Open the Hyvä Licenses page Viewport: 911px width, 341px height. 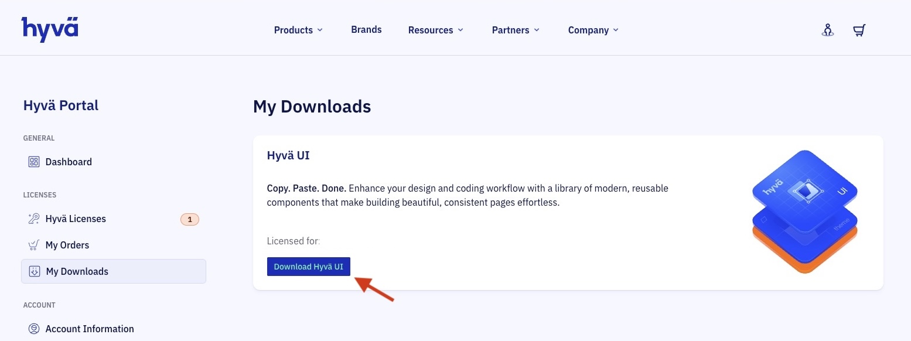coord(76,218)
